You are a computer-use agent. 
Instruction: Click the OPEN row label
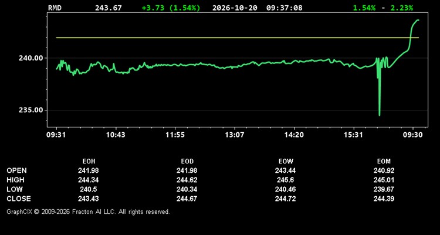pyautogui.click(x=17, y=170)
